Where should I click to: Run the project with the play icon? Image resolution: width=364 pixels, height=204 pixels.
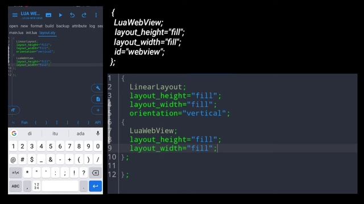pos(61,15)
